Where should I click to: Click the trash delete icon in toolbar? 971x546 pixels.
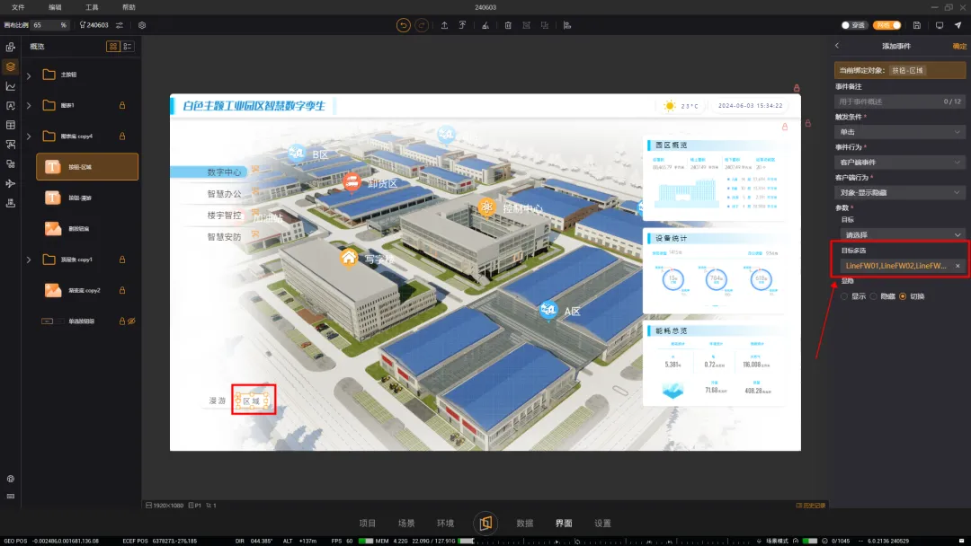[x=508, y=25]
